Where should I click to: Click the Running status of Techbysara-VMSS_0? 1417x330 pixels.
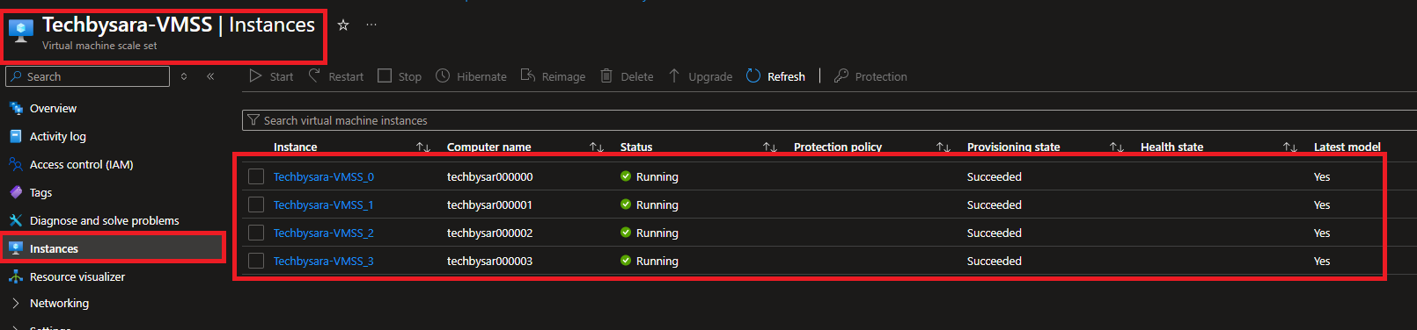(650, 176)
